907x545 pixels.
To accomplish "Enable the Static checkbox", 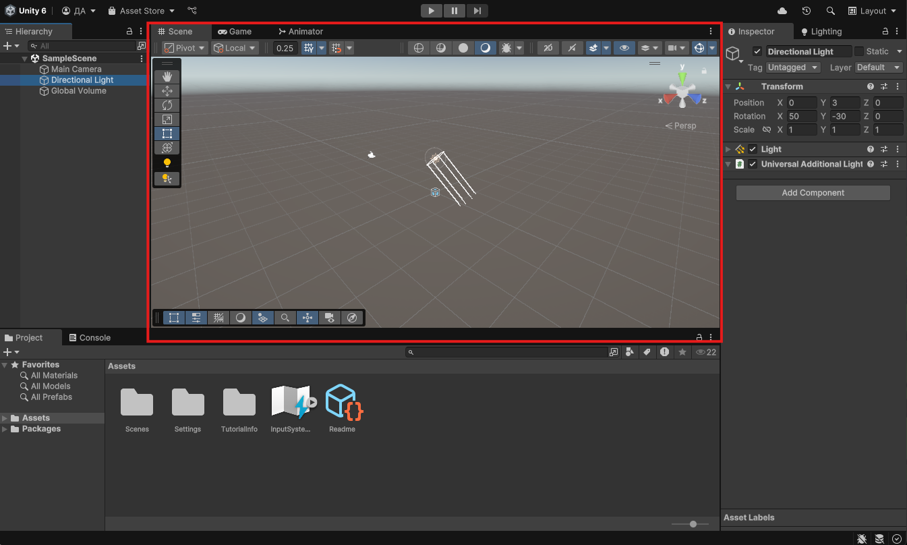I will [x=859, y=51].
